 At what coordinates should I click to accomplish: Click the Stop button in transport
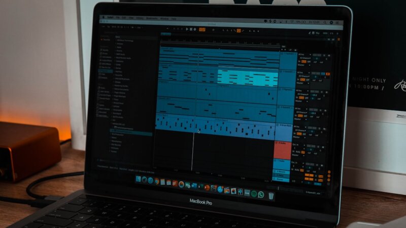[191, 29]
